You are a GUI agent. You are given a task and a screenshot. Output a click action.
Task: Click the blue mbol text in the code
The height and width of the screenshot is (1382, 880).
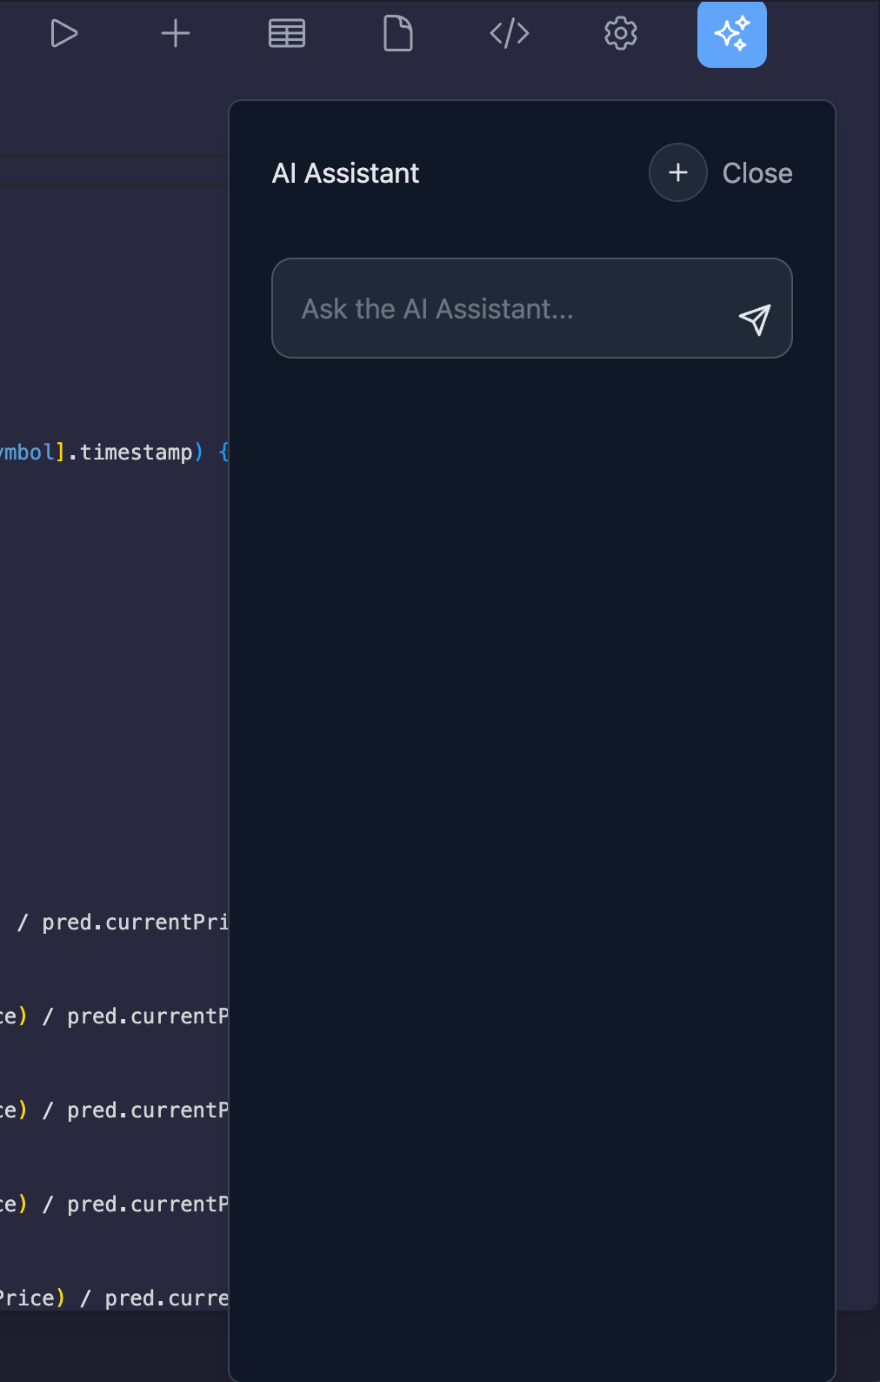[x=28, y=453]
